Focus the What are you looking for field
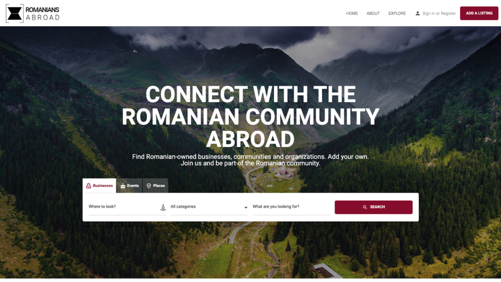501x282 pixels. tap(292, 207)
